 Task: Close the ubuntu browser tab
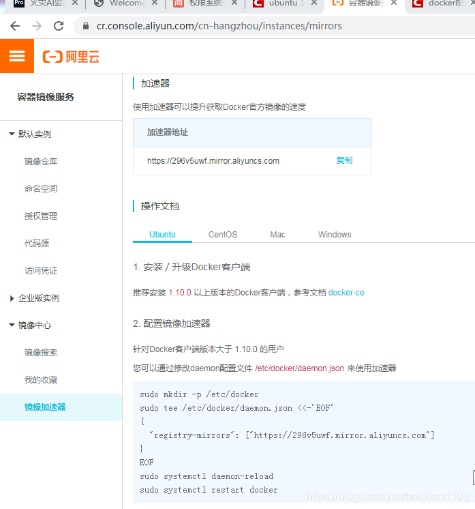(314, 3)
